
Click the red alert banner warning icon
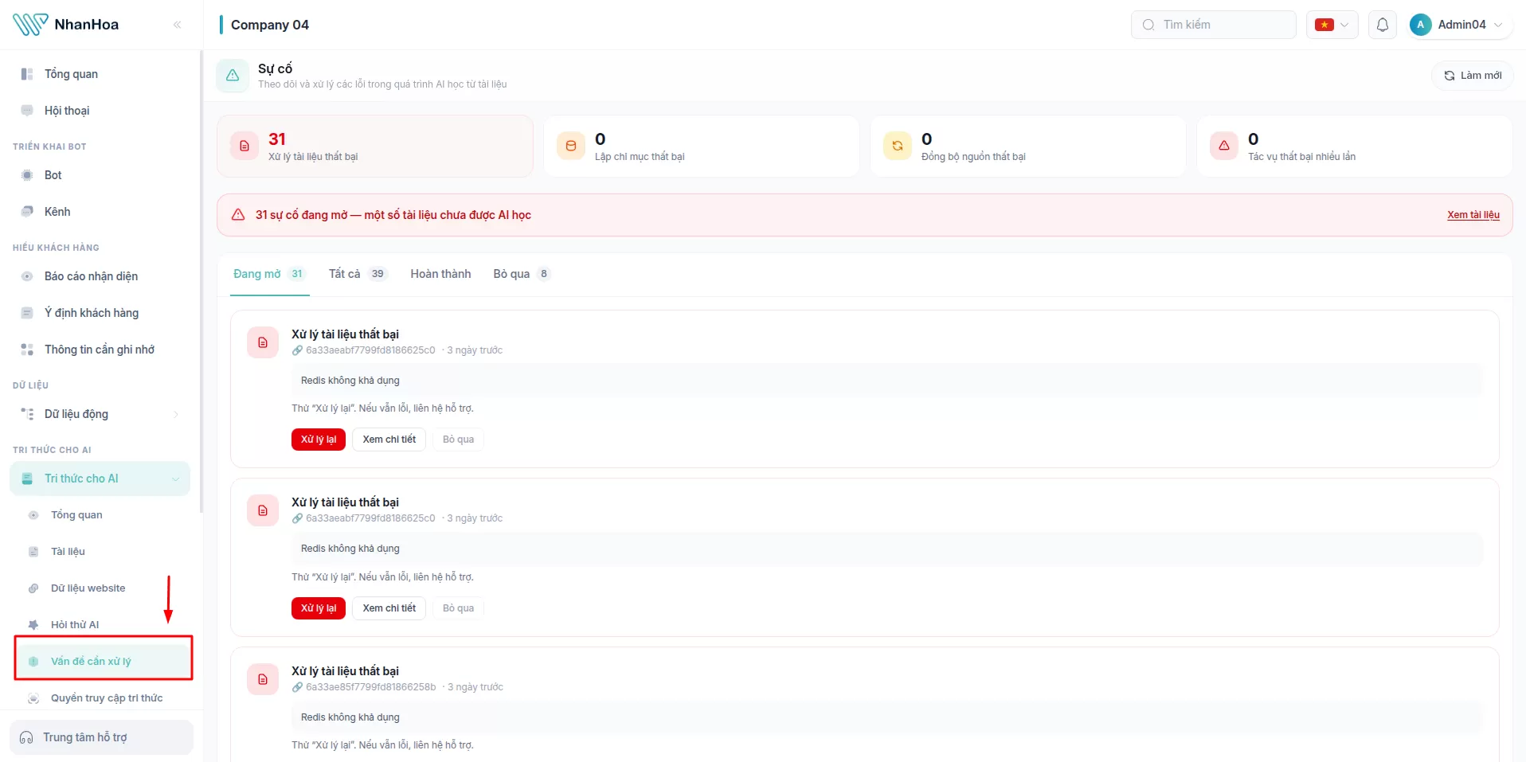[238, 215]
